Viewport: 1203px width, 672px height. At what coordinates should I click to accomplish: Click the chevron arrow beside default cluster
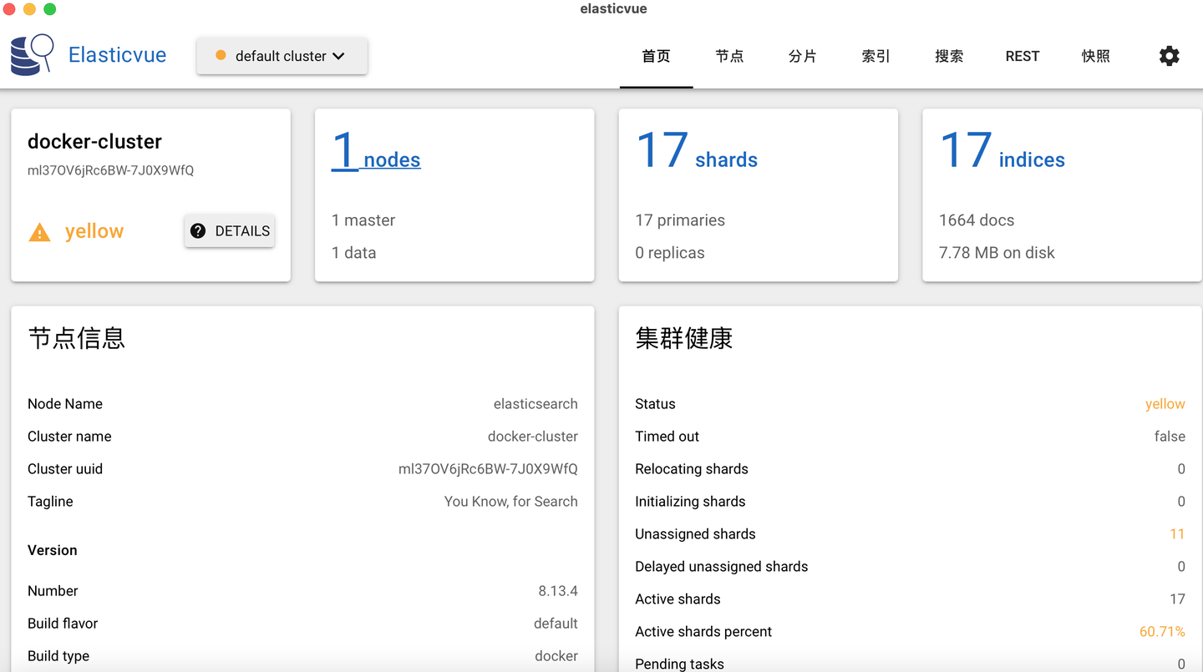tap(339, 55)
